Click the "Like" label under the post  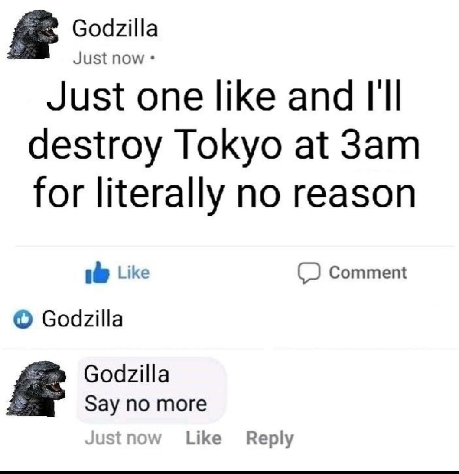click(x=133, y=273)
